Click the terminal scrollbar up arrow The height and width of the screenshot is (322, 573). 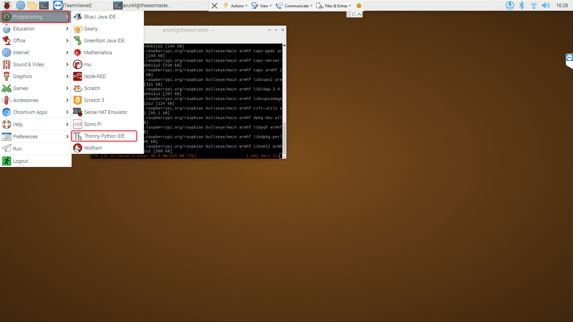click(x=284, y=45)
